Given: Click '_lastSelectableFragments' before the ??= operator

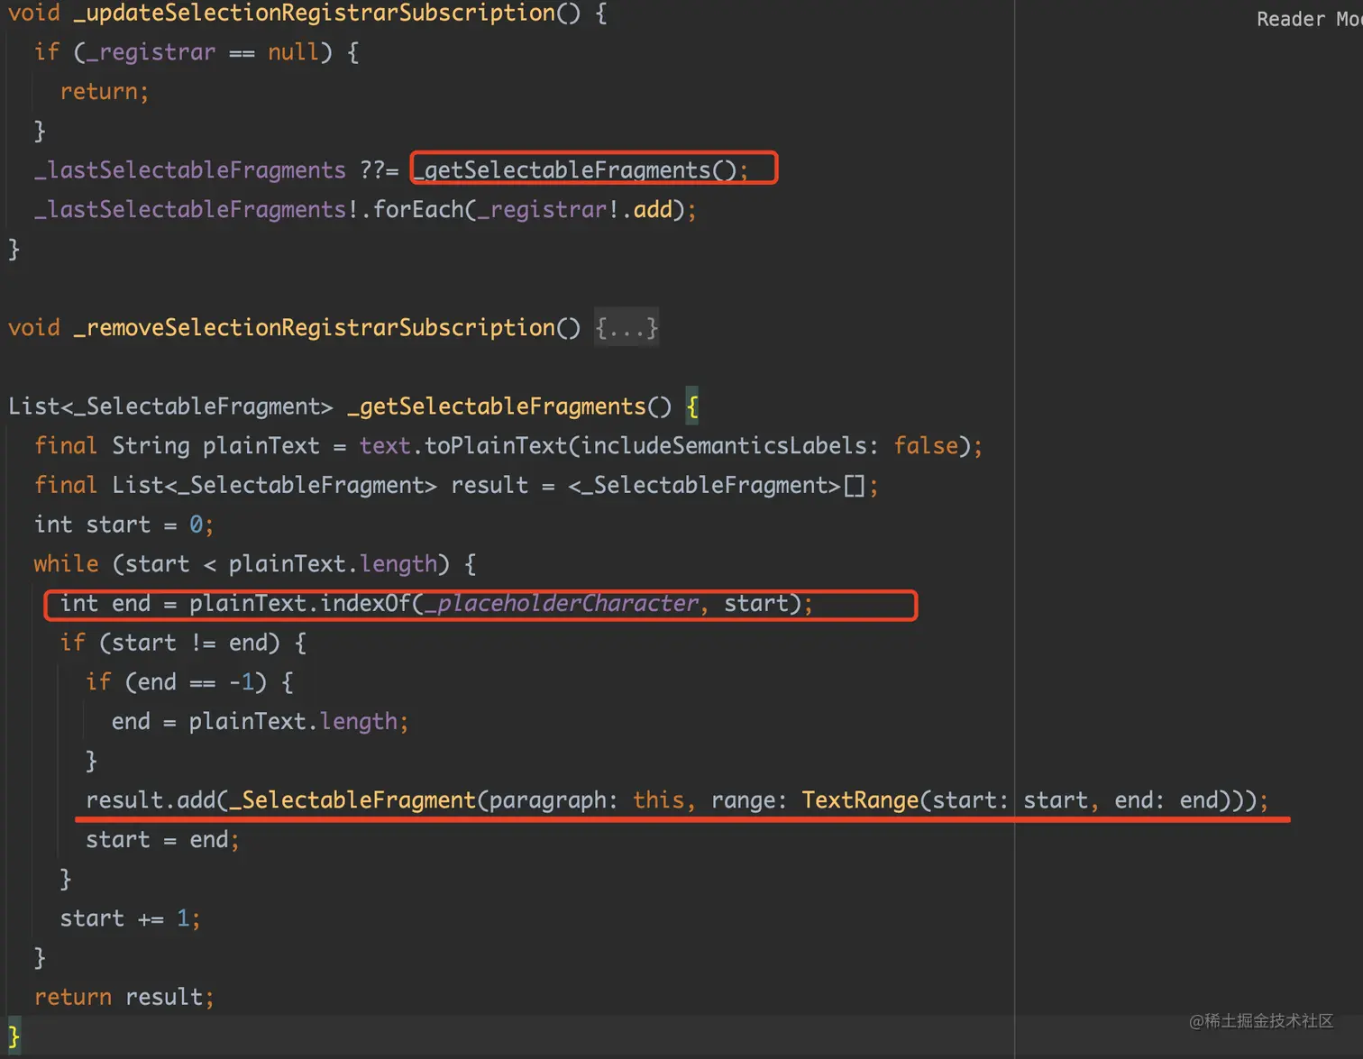Looking at the screenshot, I should 190,170.
